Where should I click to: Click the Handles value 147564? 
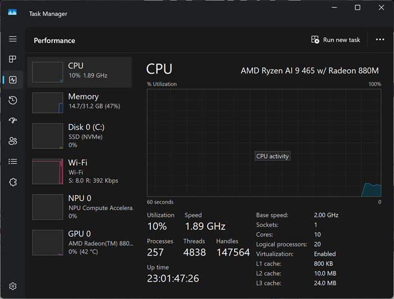point(233,252)
